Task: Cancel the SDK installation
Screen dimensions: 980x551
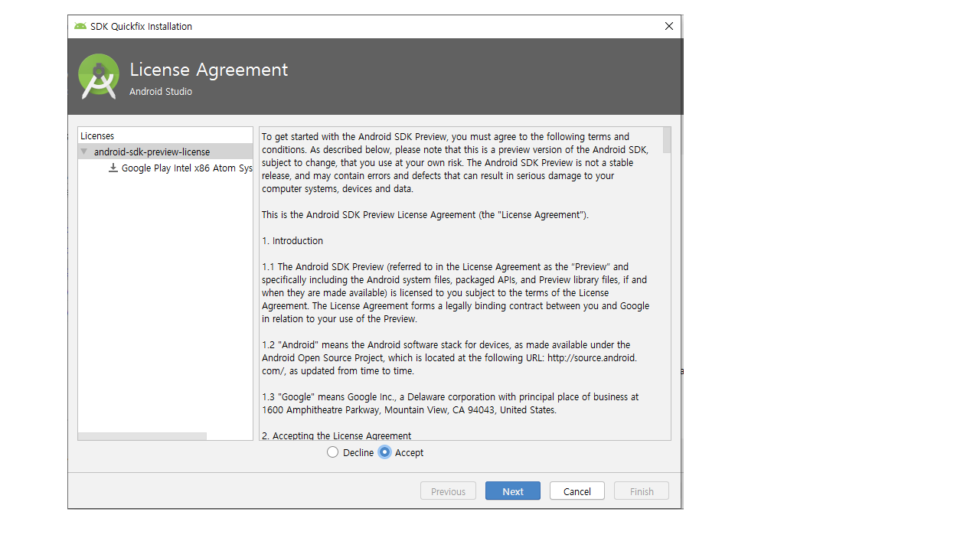Action: tap(577, 491)
